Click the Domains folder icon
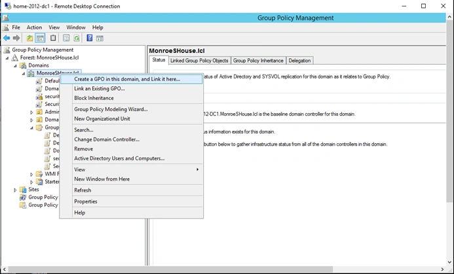 [x=23, y=65]
